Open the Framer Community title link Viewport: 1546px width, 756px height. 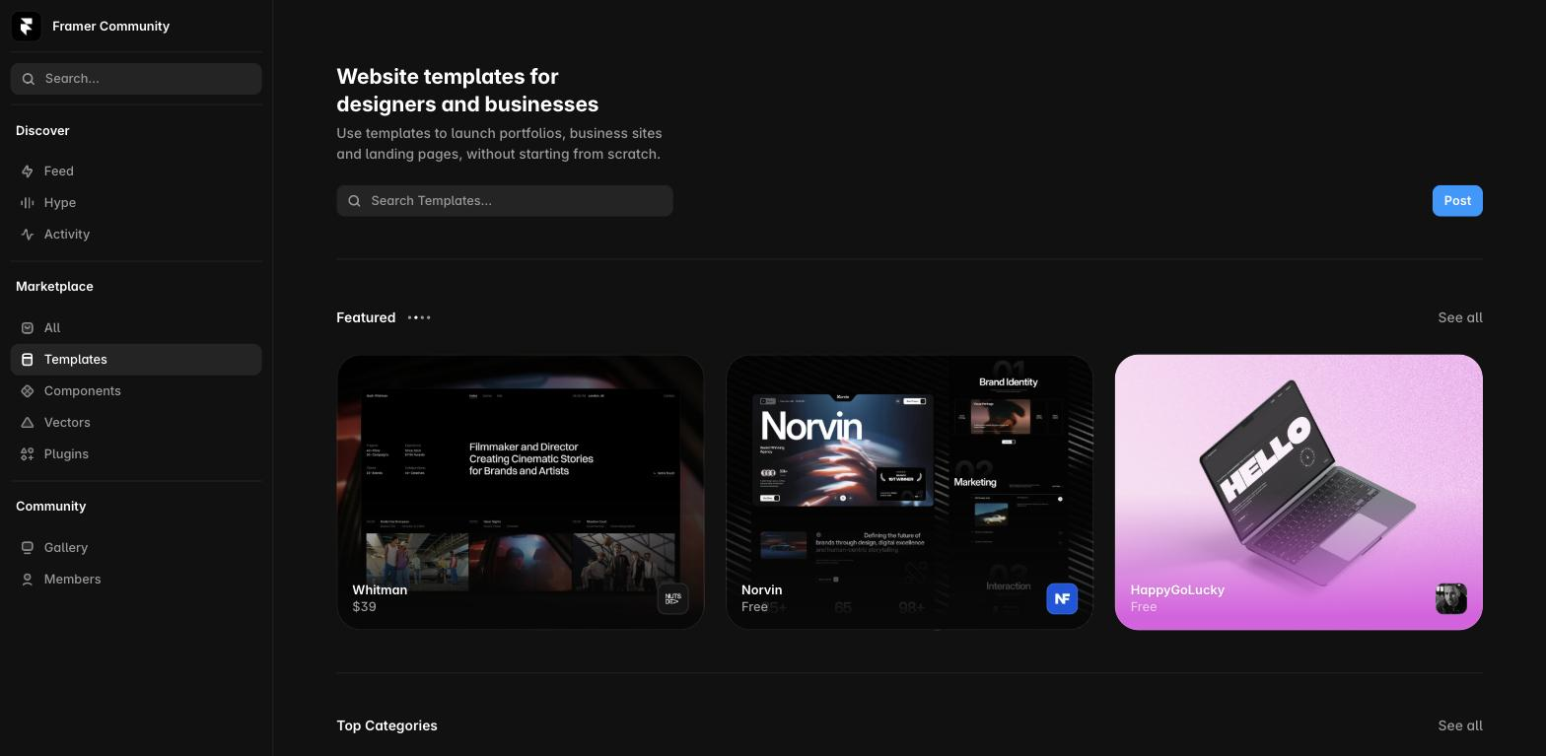[110, 27]
